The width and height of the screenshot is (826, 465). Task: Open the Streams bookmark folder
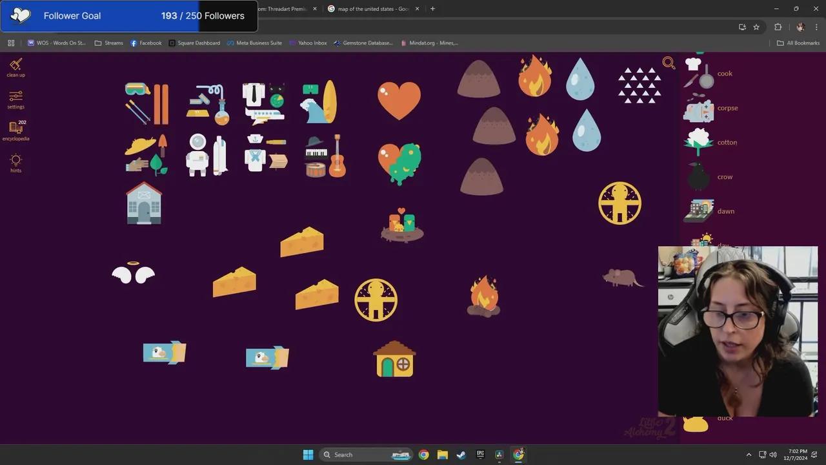tap(108, 43)
